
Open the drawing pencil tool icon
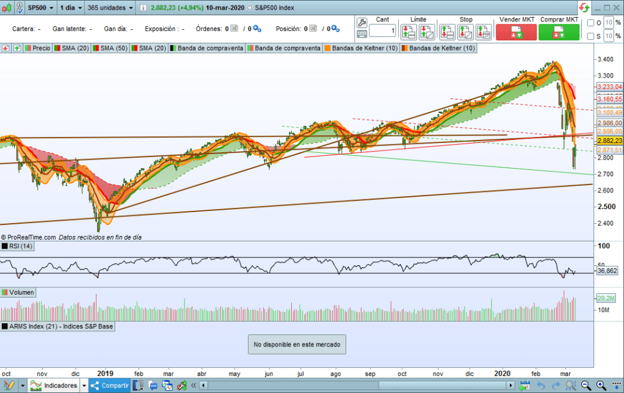pos(9,385)
